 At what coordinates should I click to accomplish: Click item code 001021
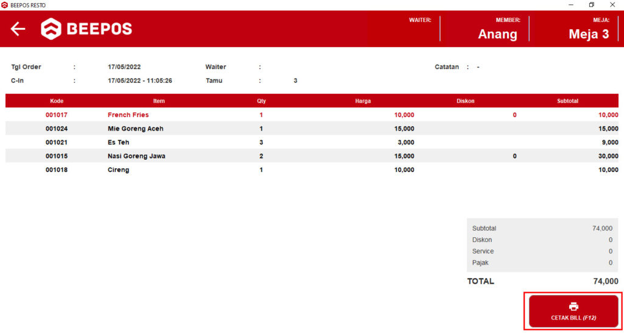(x=57, y=142)
